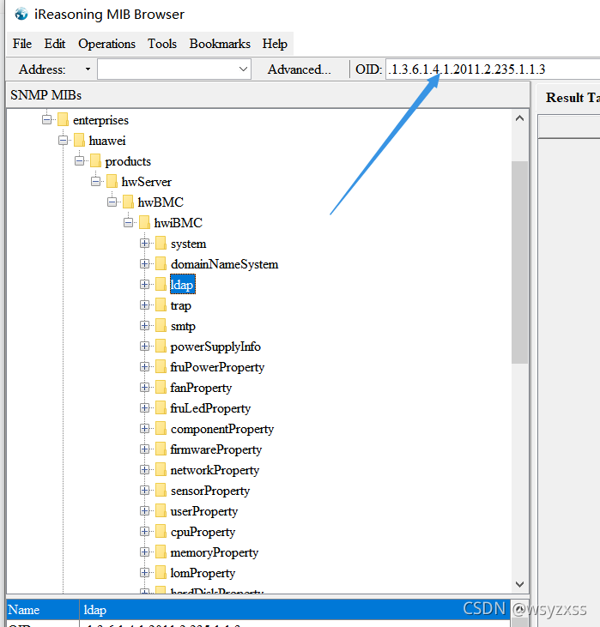The image size is (600, 627).
Task: Click into the OID input field
Action: tap(493, 69)
